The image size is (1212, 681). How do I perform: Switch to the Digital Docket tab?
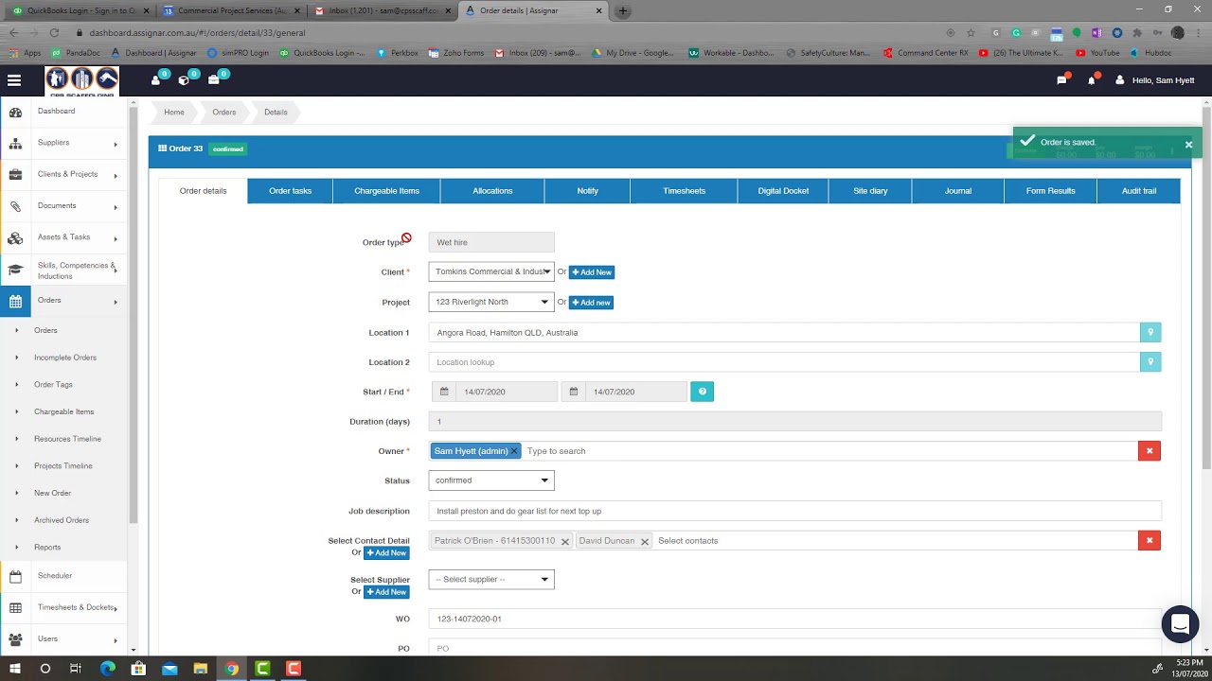click(783, 191)
